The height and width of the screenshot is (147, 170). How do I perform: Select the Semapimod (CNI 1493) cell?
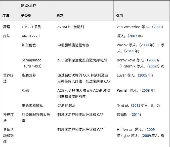pos(32,63)
